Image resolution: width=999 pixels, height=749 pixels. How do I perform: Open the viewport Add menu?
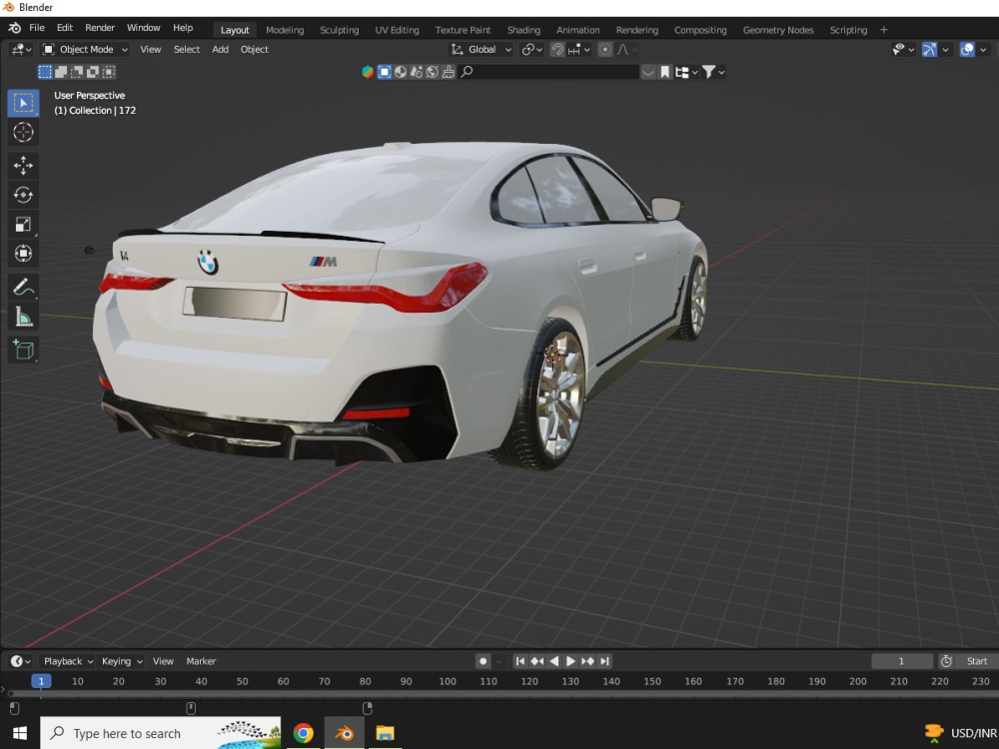(221, 50)
